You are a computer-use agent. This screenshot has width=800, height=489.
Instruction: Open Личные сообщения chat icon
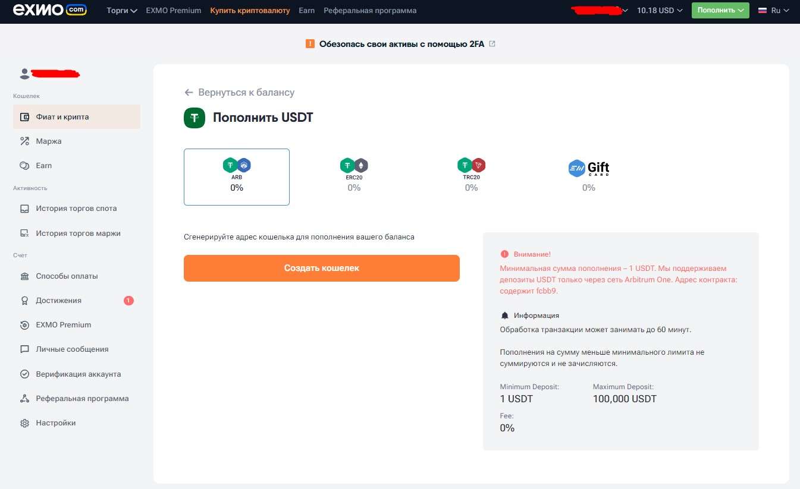point(24,349)
